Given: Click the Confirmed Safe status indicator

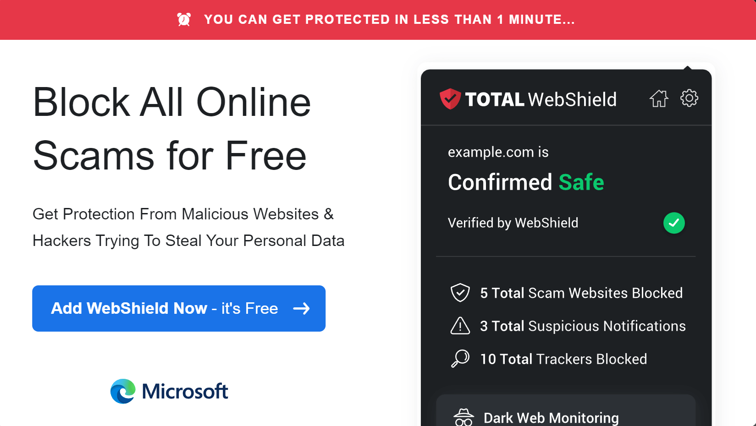Looking at the screenshot, I should pos(526,182).
